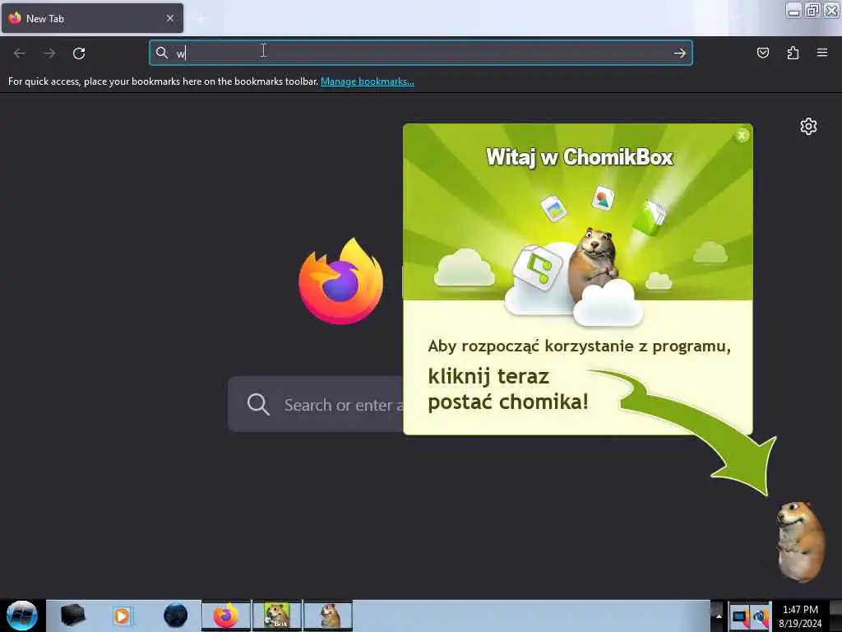The image size is (842, 632).
Task: Click the hamster character on the desktop
Action: tap(801, 541)
